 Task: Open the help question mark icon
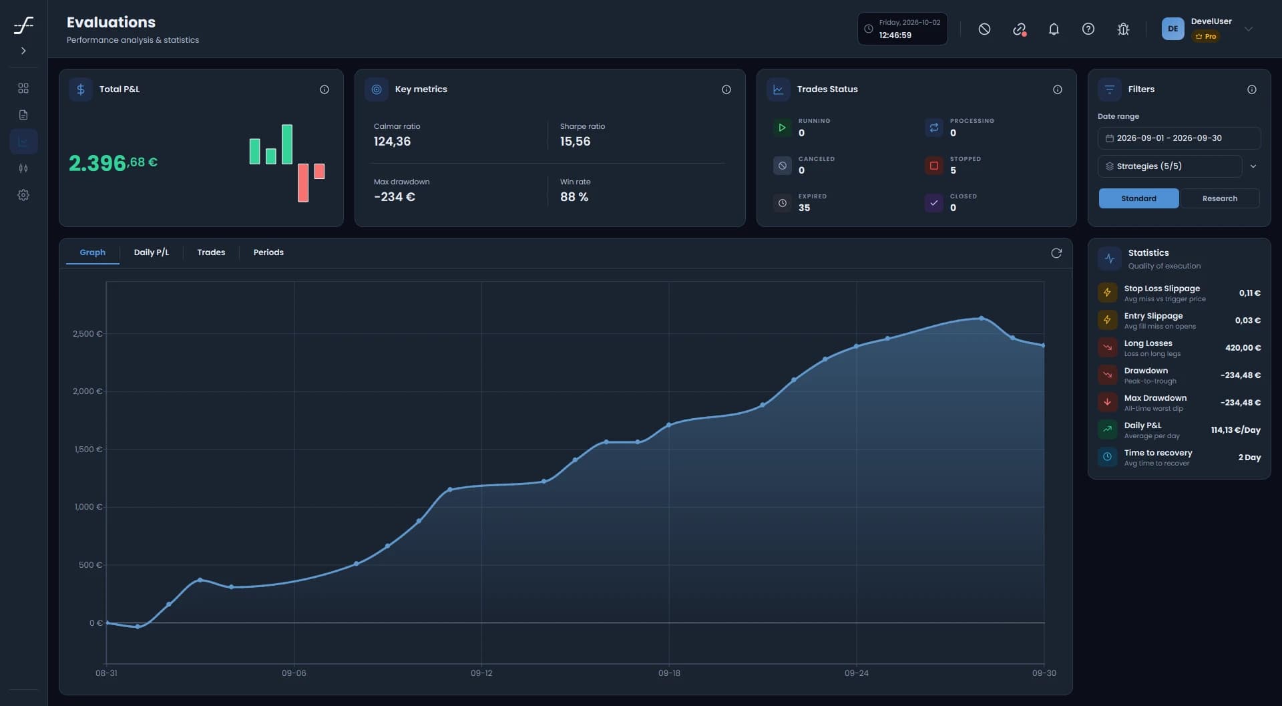[x=1088, y=29]
